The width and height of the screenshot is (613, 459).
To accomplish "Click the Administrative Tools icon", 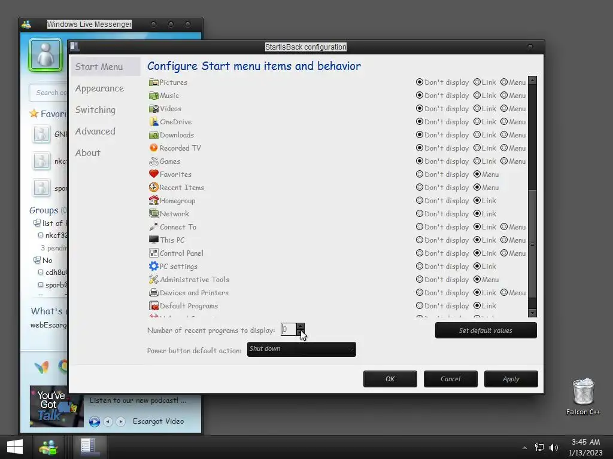I will [154, 280].
